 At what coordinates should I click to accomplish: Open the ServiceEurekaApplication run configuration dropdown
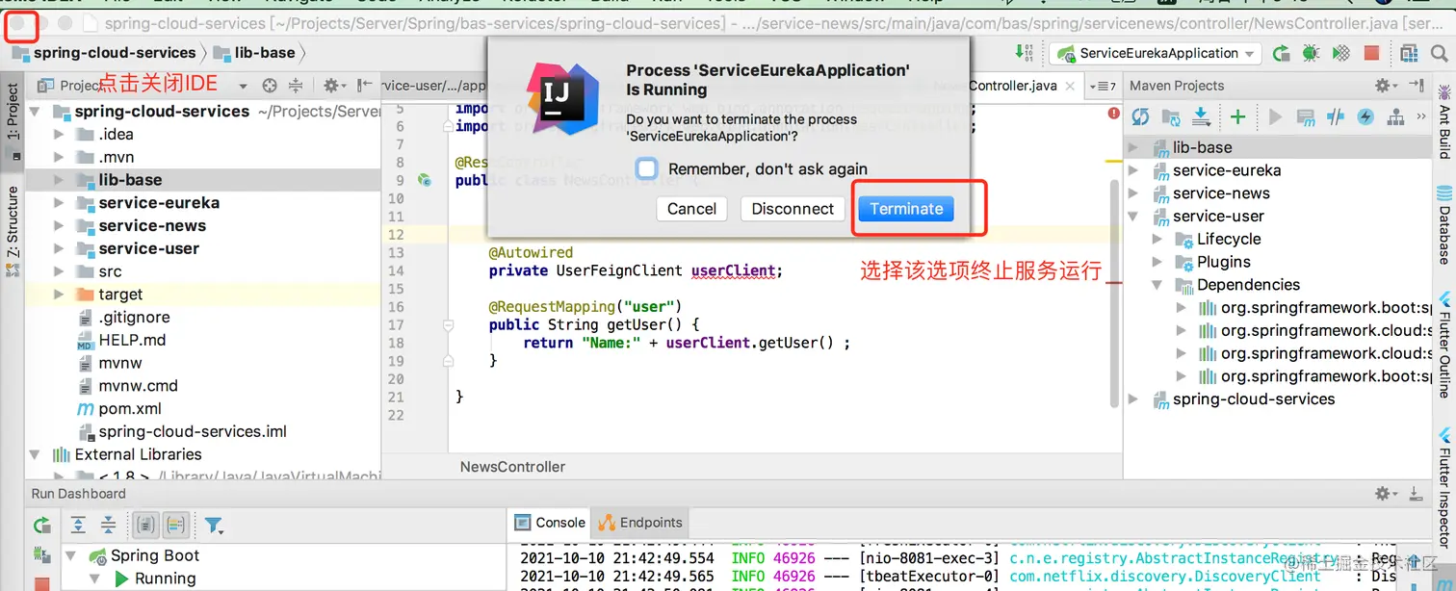point(1155,53)
